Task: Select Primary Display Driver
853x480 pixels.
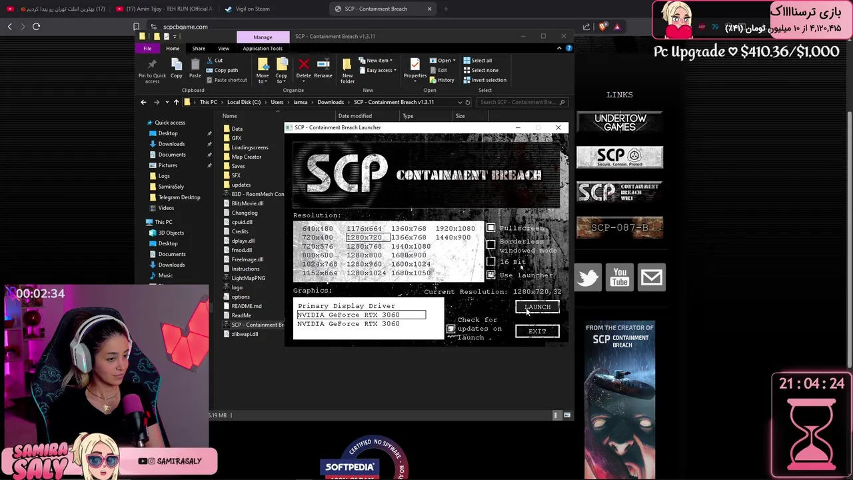Action: pyautogui.click(x=347, y=306)
